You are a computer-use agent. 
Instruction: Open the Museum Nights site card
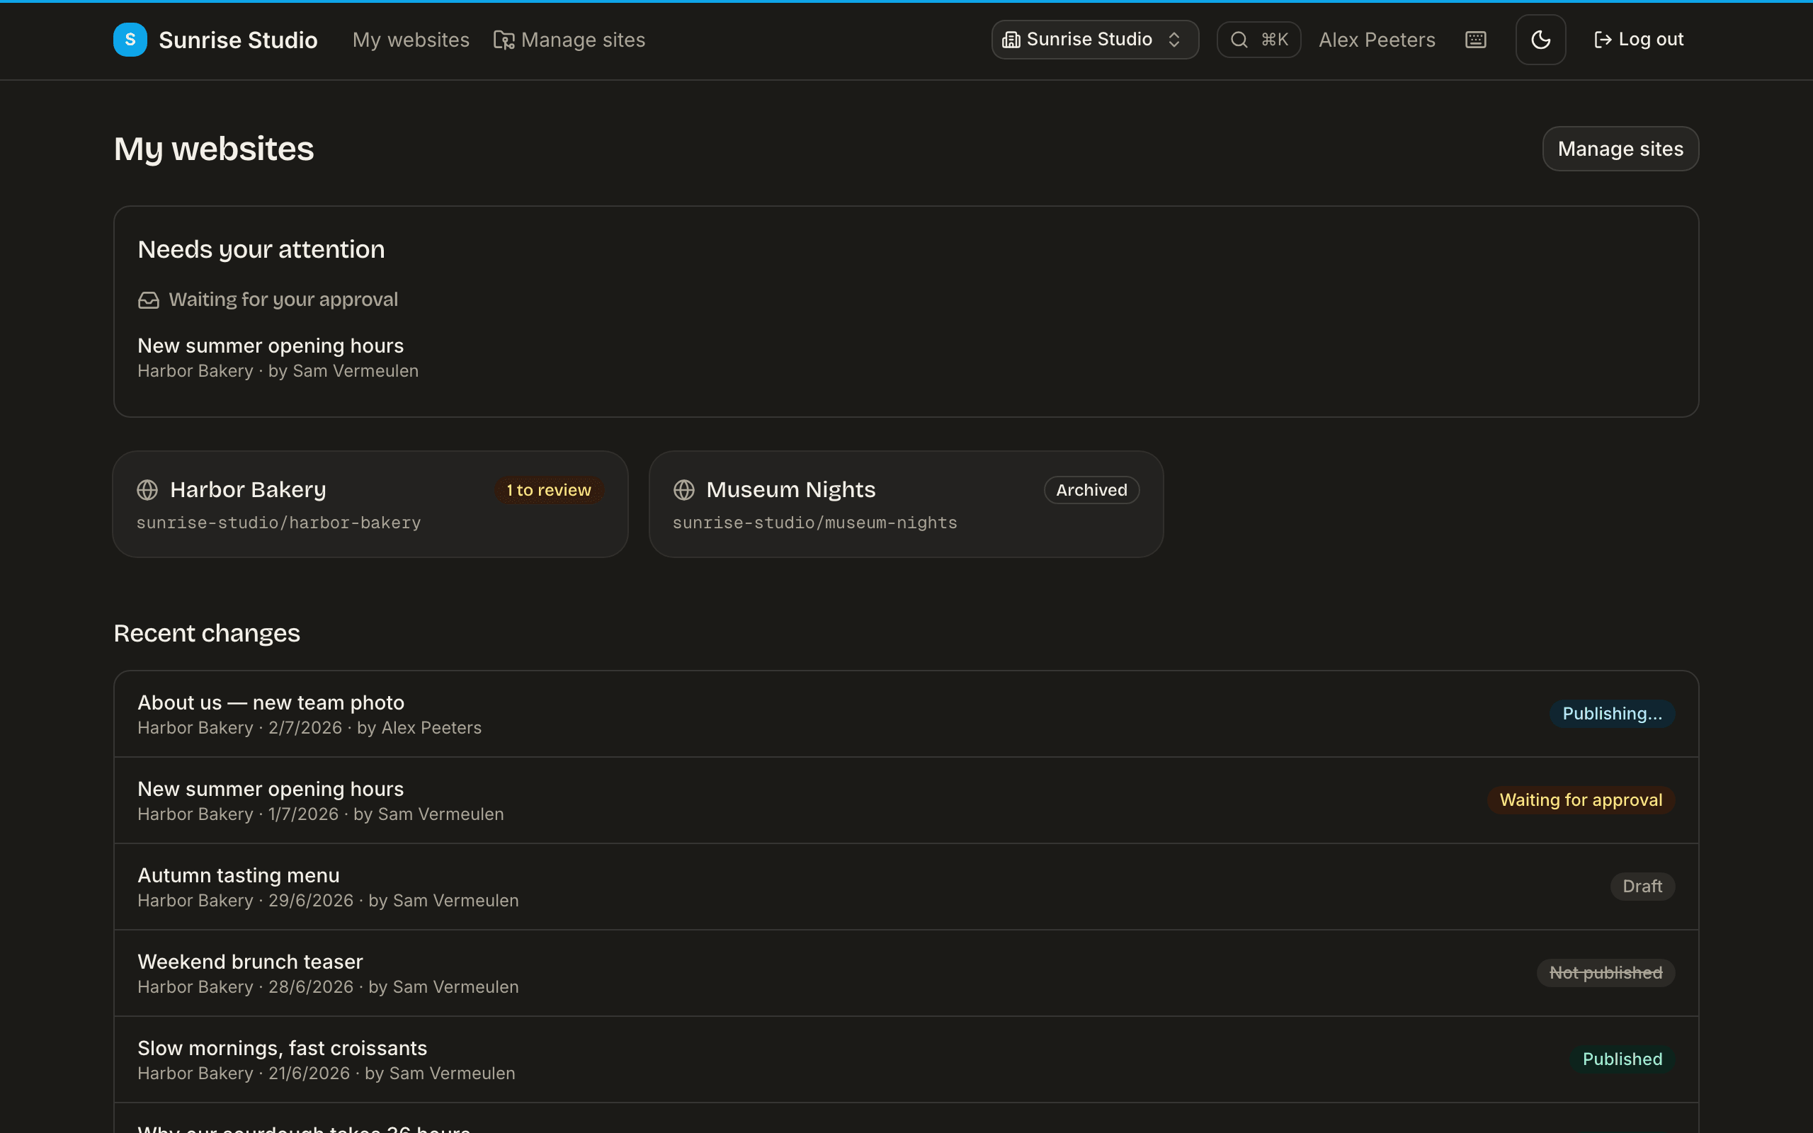click(906, 504)
